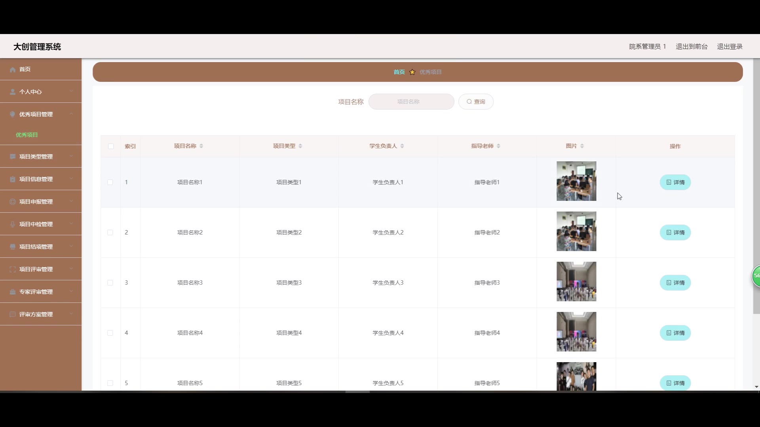Open the image thumbnail for 项目名称4
Viewport: 760px width, 427px height.
[576, 332]
